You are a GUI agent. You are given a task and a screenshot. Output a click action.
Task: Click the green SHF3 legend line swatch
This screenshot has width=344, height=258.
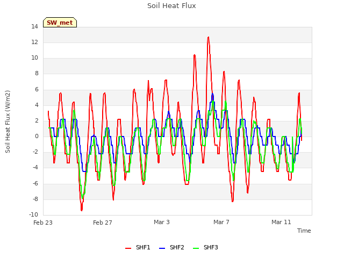[x=196, y=248]
